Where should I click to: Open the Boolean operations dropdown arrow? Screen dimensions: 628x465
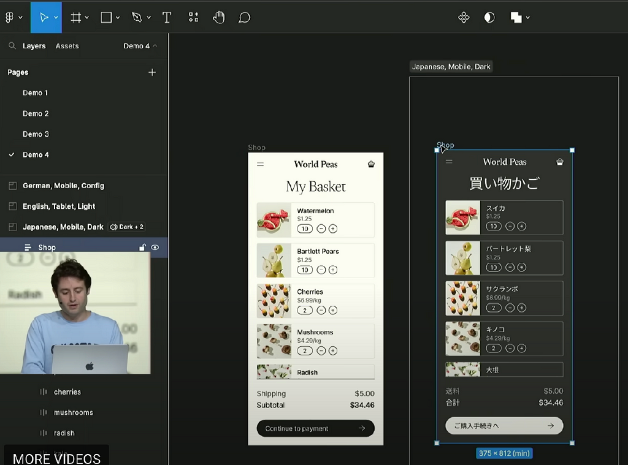[528, 18]
